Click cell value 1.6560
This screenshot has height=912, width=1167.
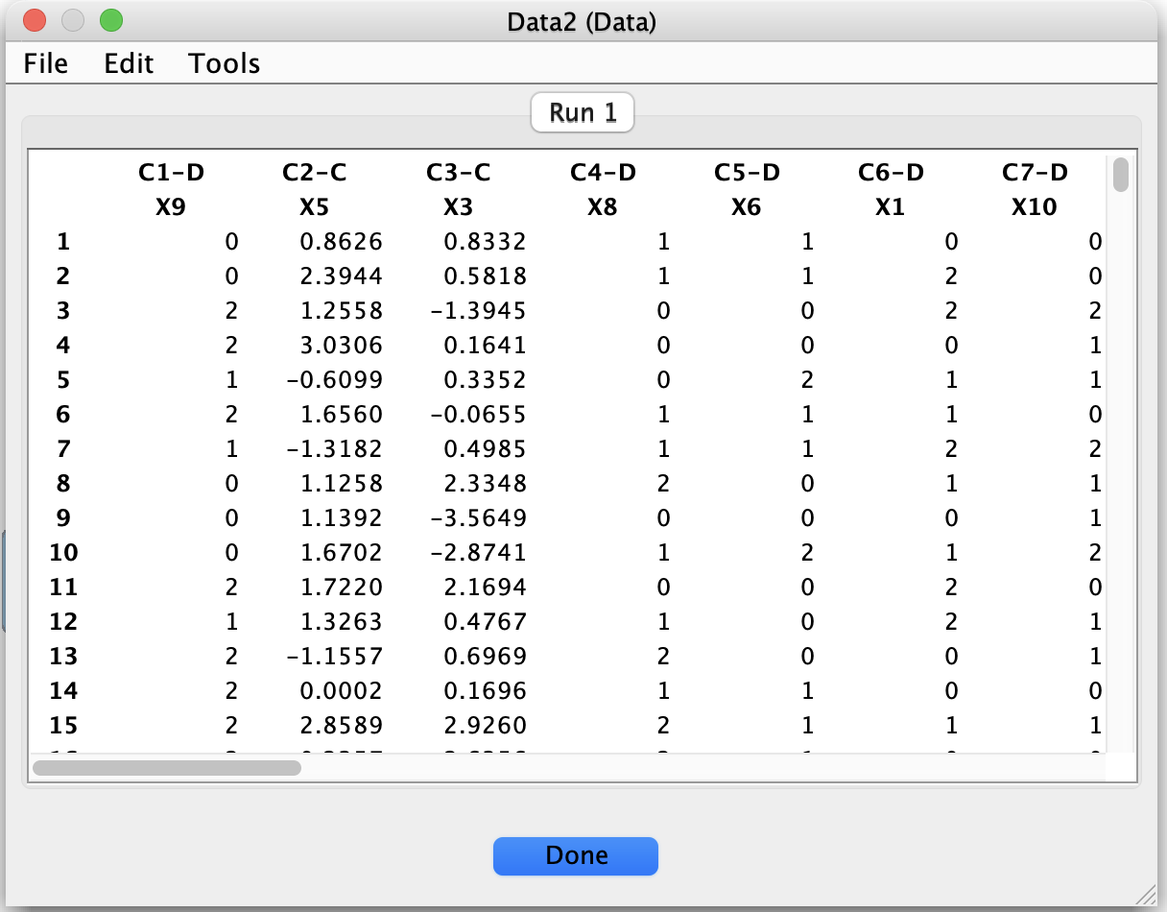pos(341,415)
